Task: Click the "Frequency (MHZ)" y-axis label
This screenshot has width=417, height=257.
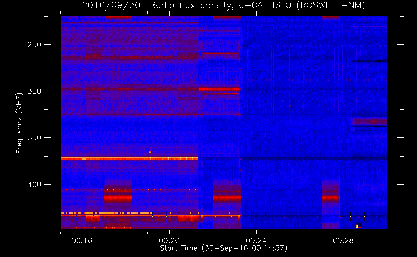Action: pyautogui.click(x=19, y=123)
